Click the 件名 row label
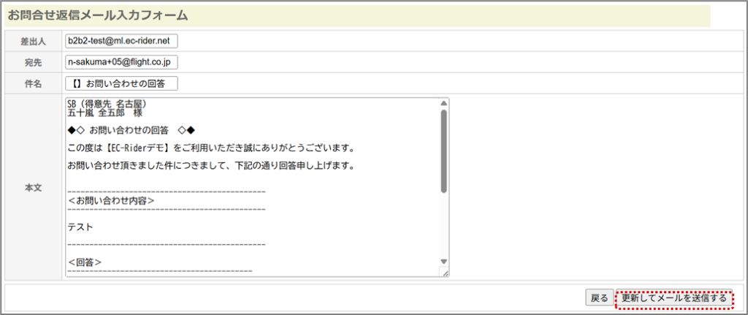Image resolution: width=748 pixels, height=315 pixels. (x=33, y=84)
